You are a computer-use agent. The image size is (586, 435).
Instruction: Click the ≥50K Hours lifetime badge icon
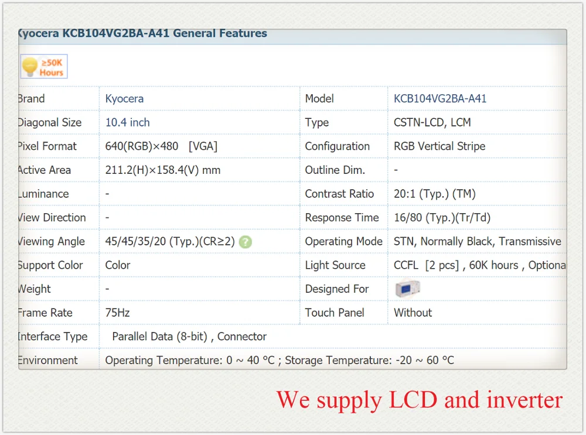tap(44, 67)
